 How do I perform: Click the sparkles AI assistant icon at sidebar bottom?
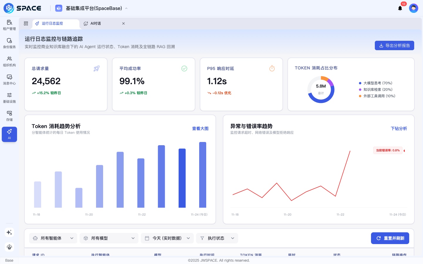9,232
